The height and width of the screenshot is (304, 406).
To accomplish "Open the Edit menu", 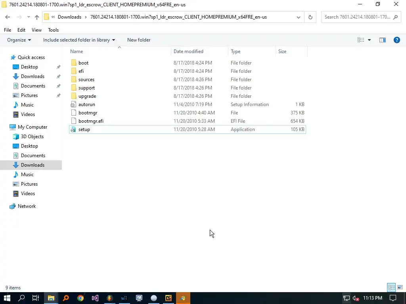I will [21, 30].
